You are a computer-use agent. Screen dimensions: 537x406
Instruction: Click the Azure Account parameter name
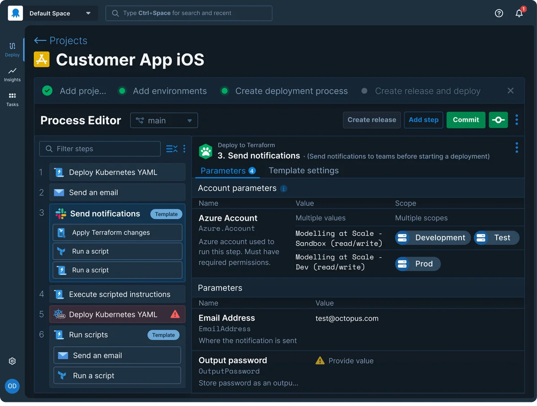(228, 218)
